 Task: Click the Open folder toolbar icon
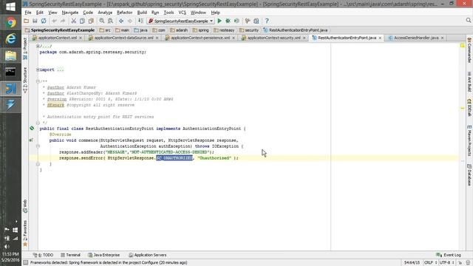[x=27, y=21]
